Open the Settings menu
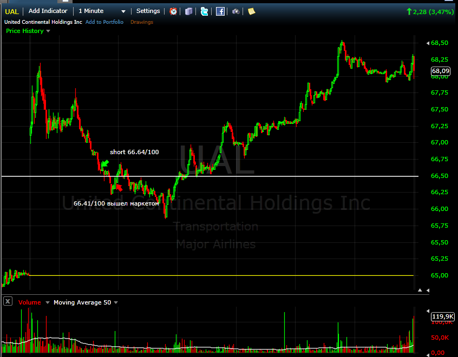Viewport: 458px width, 357px height. click(148, 11)
